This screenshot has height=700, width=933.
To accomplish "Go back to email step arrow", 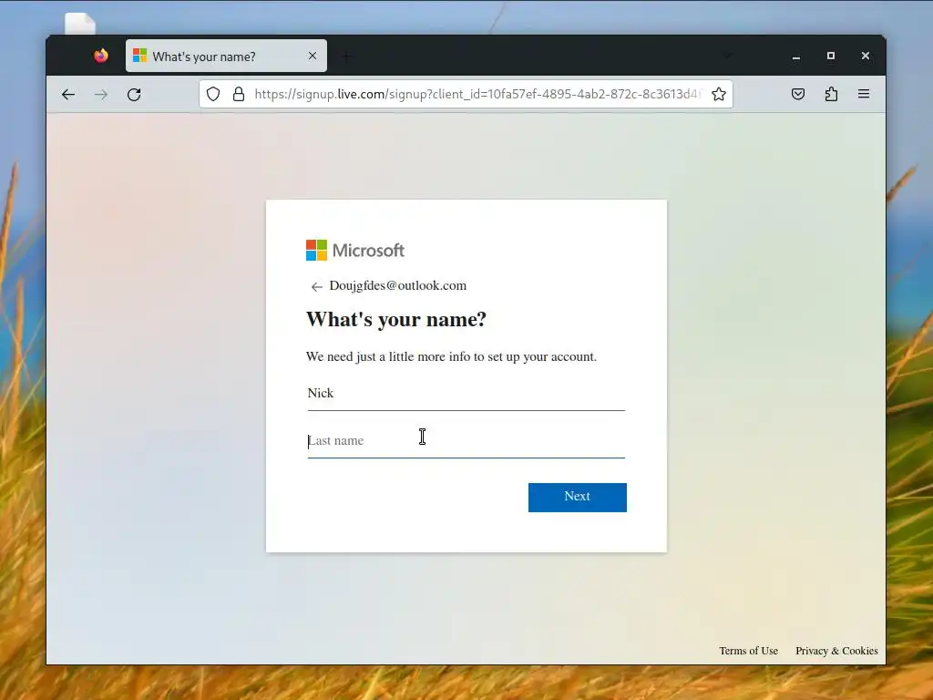I will point(316,287).
